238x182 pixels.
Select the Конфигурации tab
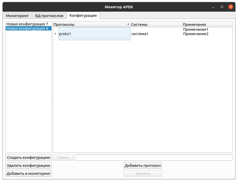[83, 15]
